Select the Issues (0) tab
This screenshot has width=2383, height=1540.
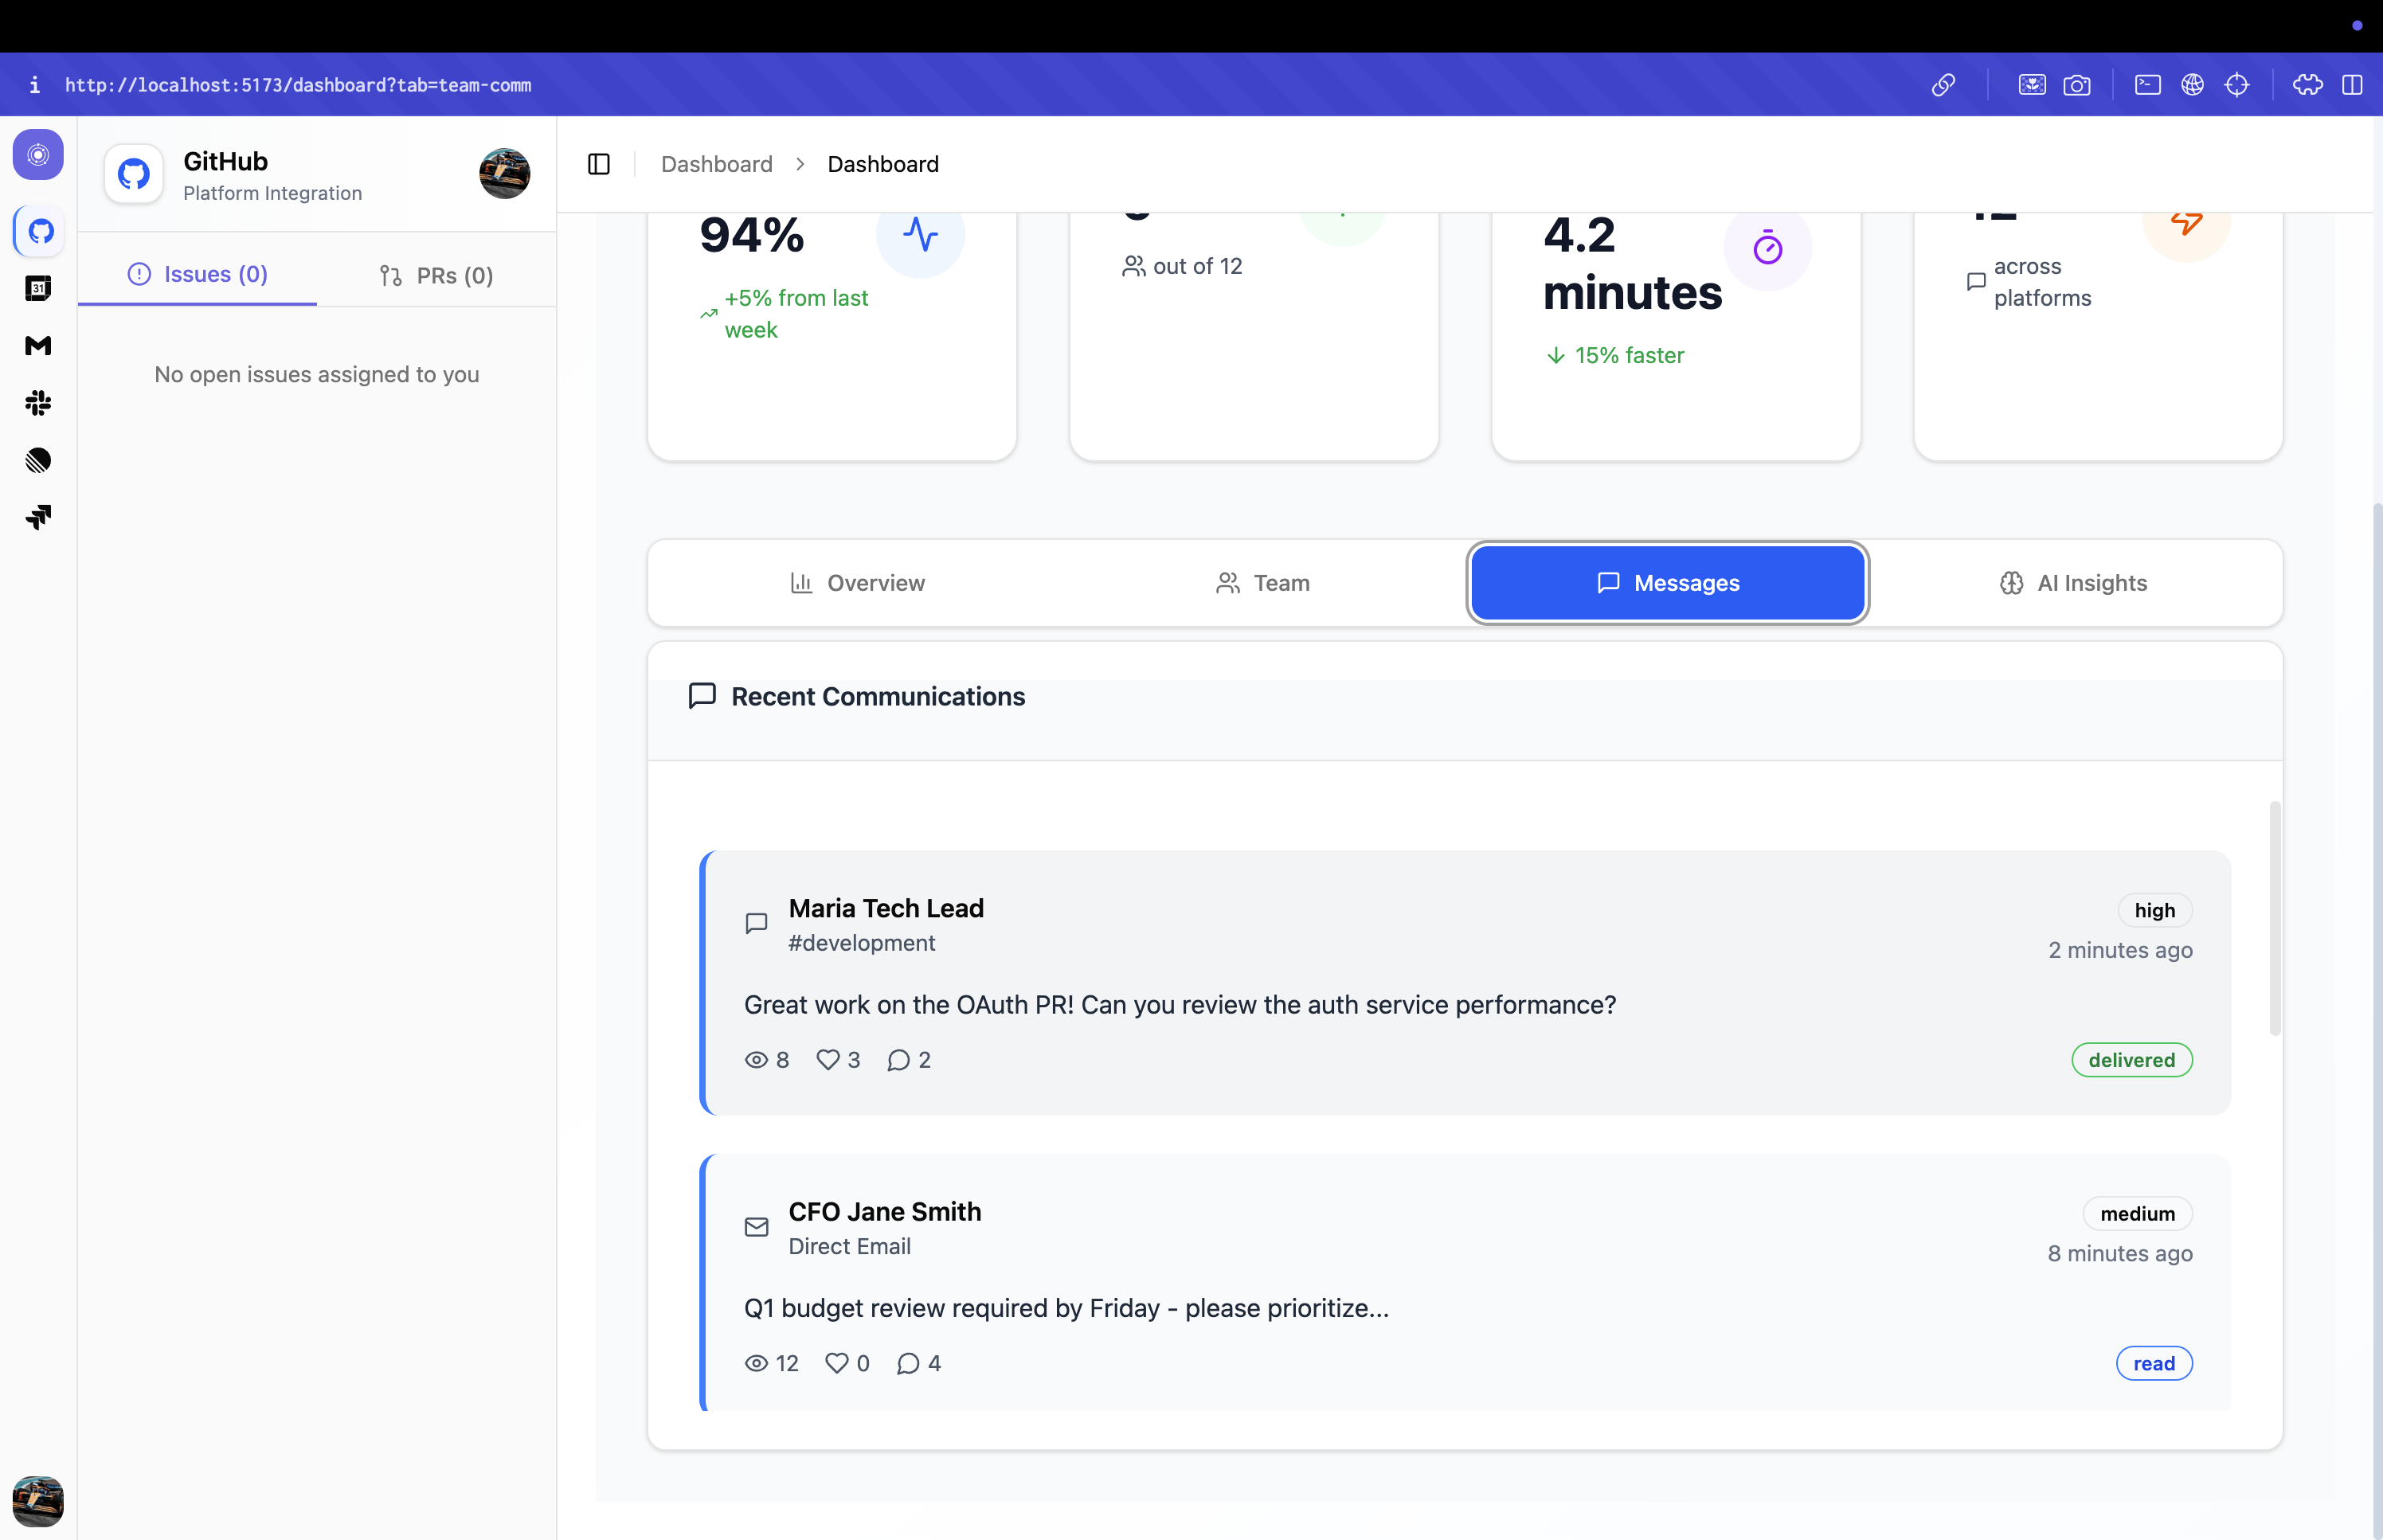point(198,274)
